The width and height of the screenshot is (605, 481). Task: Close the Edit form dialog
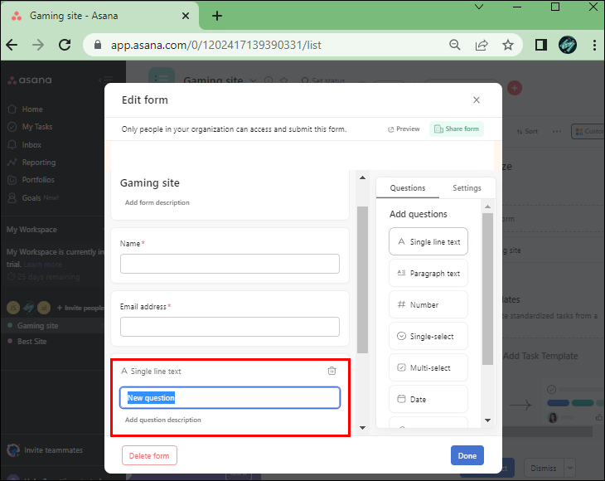click(x=477, y=100)
